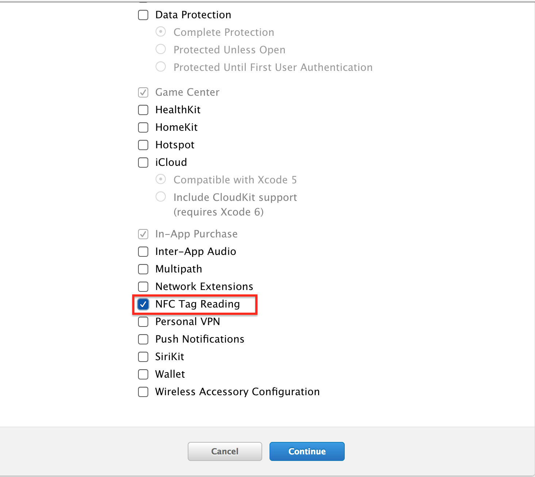This screenshot has height=477, width=535.
Task: Enable Personal VPN checkbox
Action: 143,322
